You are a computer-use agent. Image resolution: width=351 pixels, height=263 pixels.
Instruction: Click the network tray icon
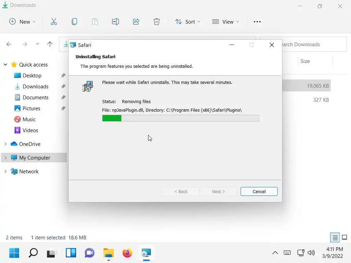301,253
